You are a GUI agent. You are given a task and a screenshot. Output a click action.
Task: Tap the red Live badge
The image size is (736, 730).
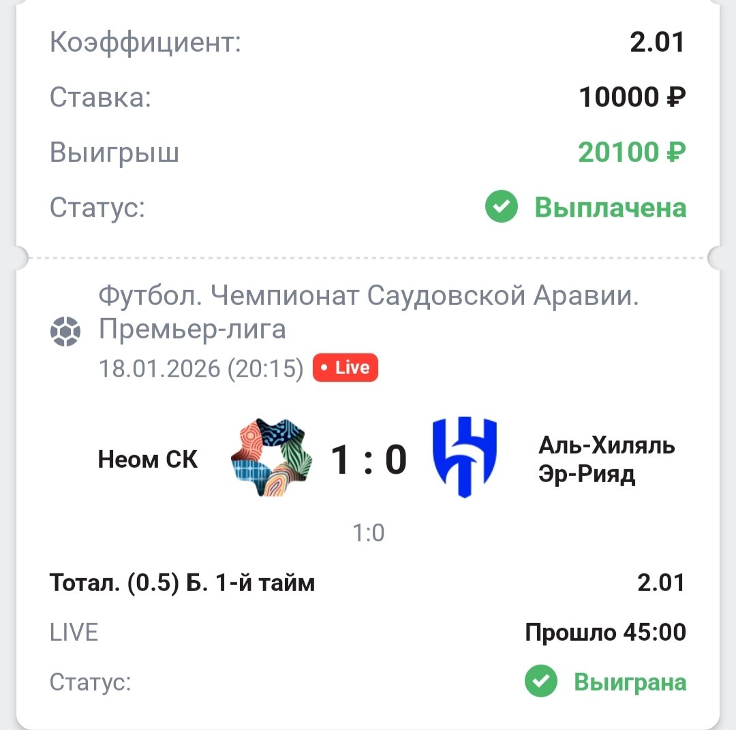tap(345, 368)
